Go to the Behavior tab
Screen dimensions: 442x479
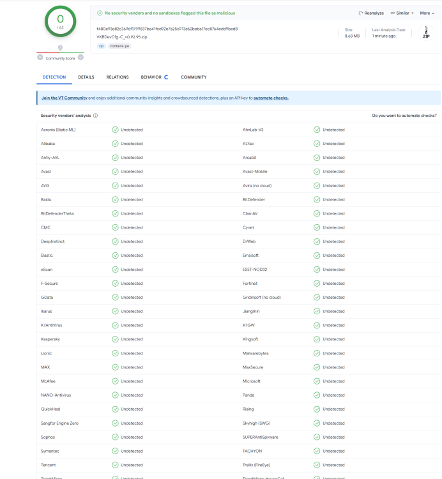point(151,77)
